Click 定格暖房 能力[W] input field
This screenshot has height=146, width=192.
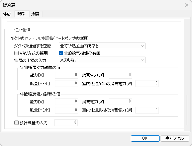pyautogui.click(x=67, y=75)
